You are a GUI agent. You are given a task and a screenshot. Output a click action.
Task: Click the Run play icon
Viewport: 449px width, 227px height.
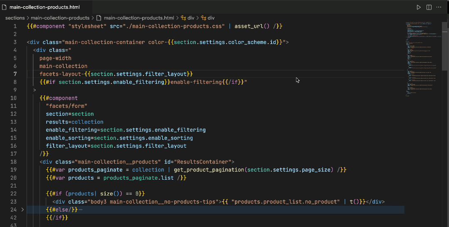click(419, 7)
